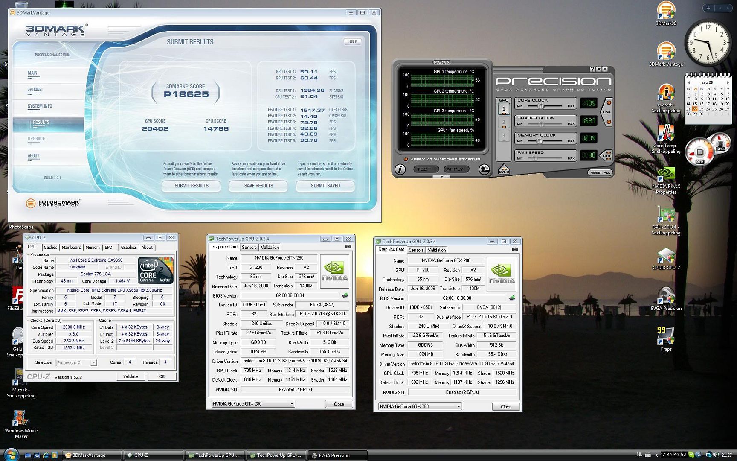Click BIOS save chip icon in right GPU-Z
The width and height of the screenshot is (737, 461).
pyautogui.click(x=512, y=298)
